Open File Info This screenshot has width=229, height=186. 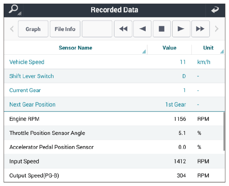coord(65,29)
